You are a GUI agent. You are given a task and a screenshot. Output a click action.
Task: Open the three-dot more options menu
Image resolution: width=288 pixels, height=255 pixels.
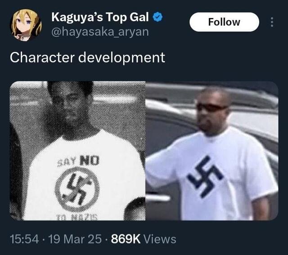point(272,22)
